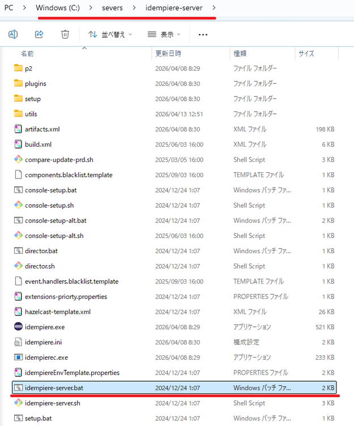Select the file name build.xml
The image size is (354, 426).
39,144
